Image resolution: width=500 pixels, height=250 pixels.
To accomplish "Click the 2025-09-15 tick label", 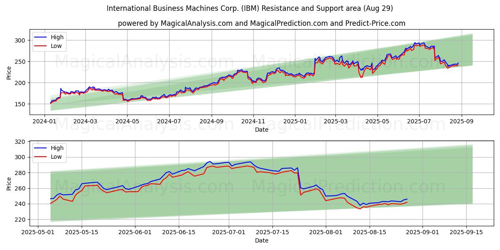I will (466, 233).
